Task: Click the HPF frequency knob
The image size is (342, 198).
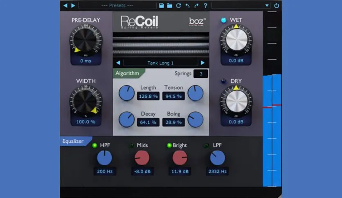Action: 104,158
